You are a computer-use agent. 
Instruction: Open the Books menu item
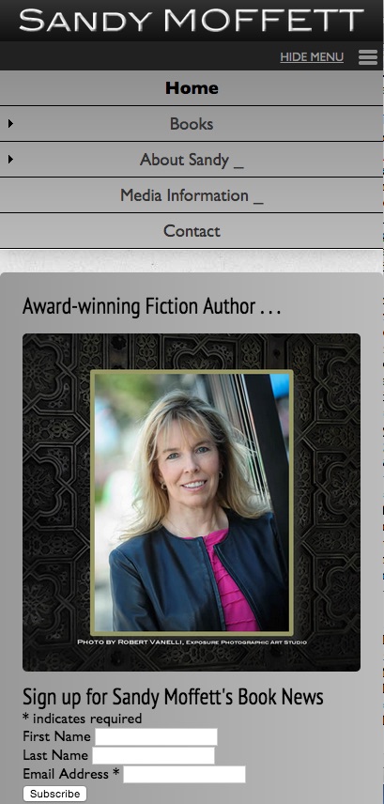point(192,124)
